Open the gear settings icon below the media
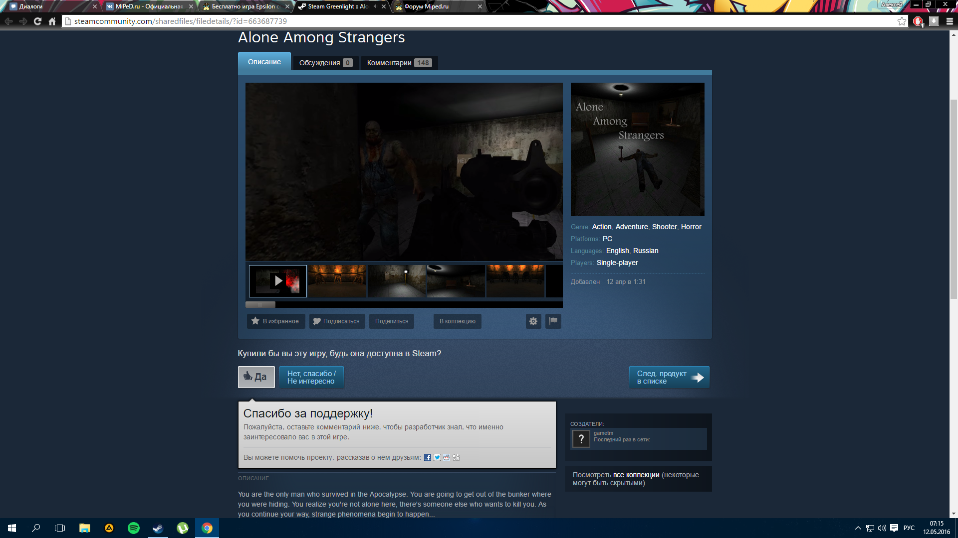Image resolution: width=958 pixels, height=538 pixels. (x=533, y=321)
